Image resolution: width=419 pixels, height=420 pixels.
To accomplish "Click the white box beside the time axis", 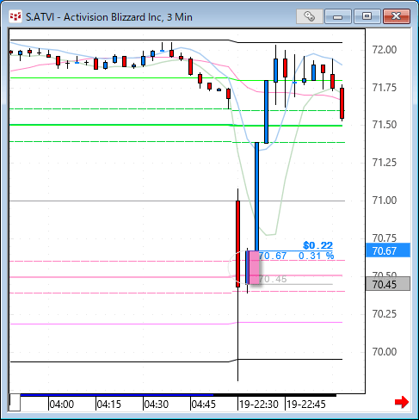I will 15,403.
